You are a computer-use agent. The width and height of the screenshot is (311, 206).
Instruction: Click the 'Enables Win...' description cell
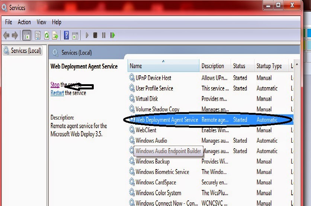[215, 130]
